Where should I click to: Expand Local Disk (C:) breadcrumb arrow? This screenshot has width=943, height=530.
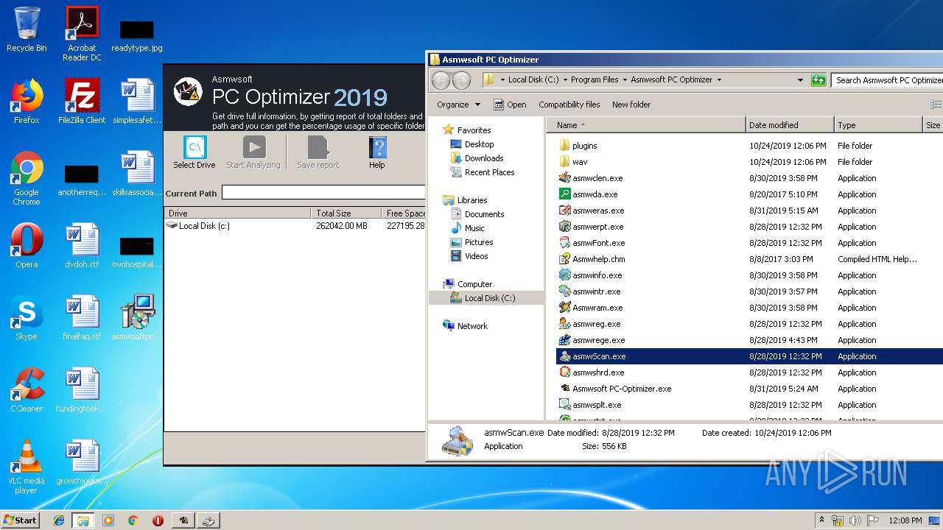[x=565, y=79]
